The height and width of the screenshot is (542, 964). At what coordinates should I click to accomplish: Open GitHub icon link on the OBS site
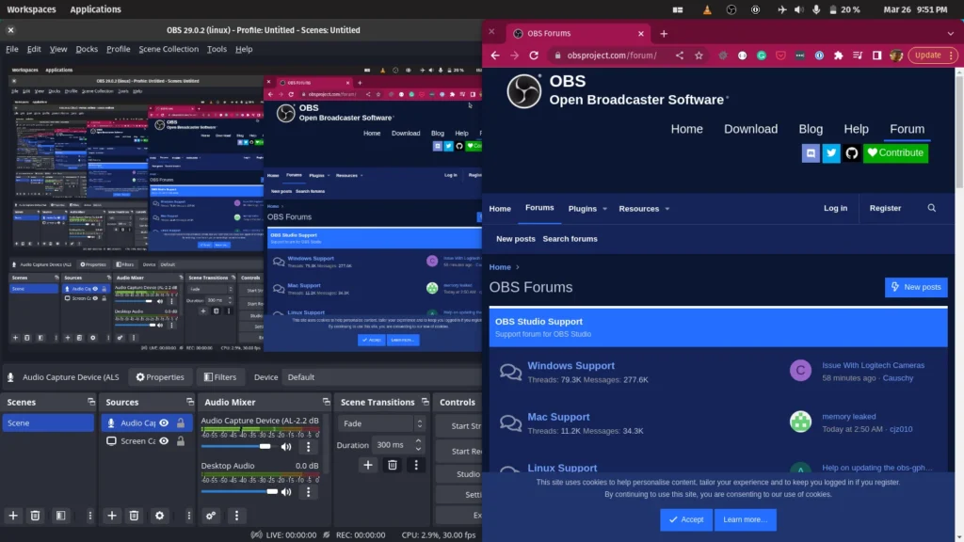[852, 152]
